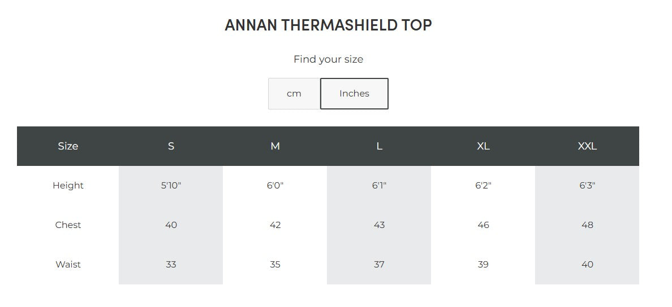
Task: Select the 5'10" height cell
Action: tap(171, 186)
